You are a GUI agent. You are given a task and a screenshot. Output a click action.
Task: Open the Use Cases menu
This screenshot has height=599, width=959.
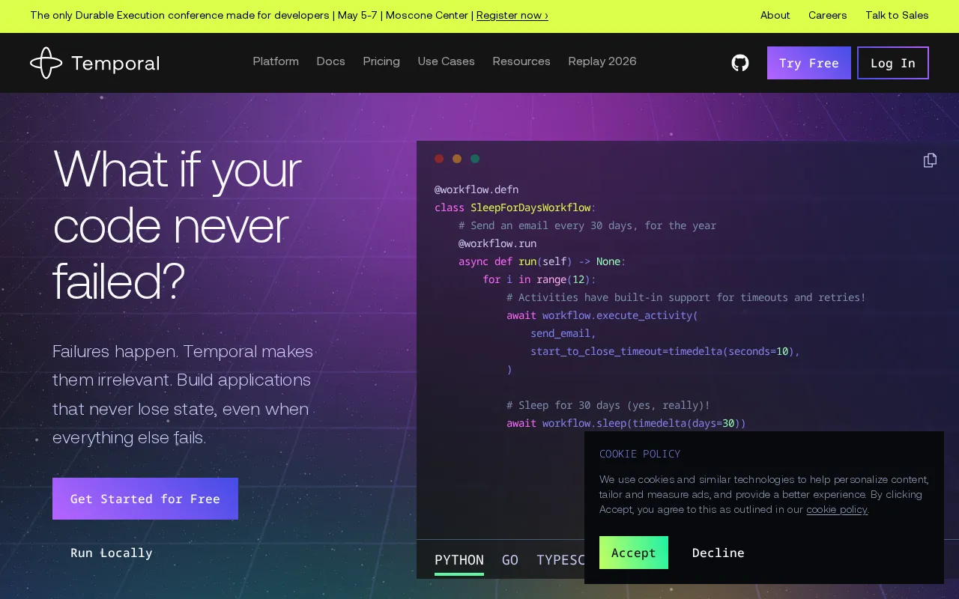(x=446, y=61)
